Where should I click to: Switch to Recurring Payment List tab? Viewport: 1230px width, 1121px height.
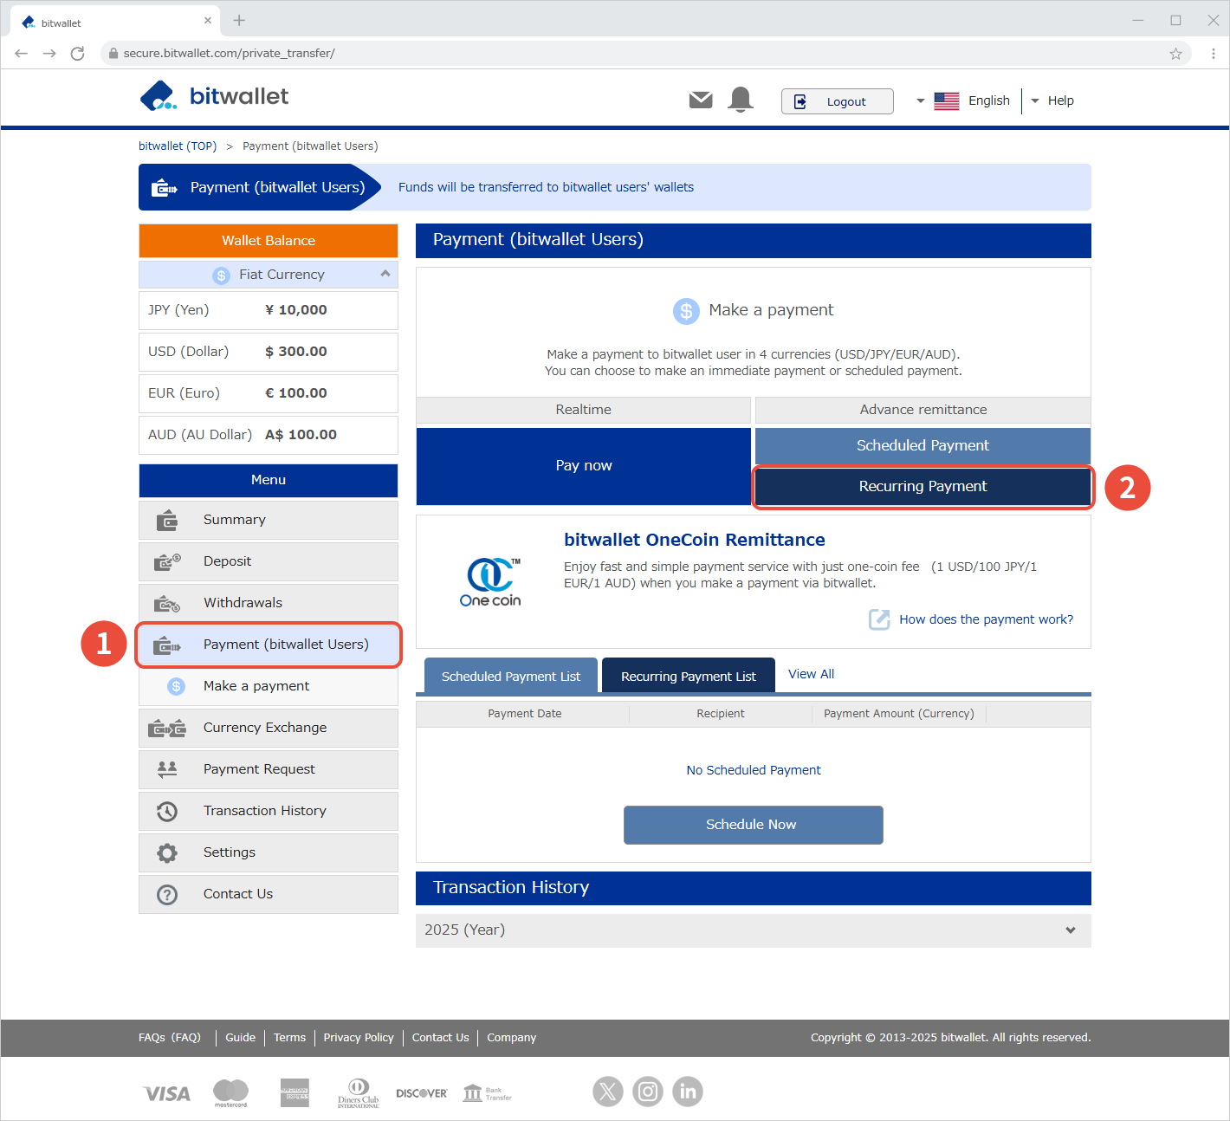689,676
